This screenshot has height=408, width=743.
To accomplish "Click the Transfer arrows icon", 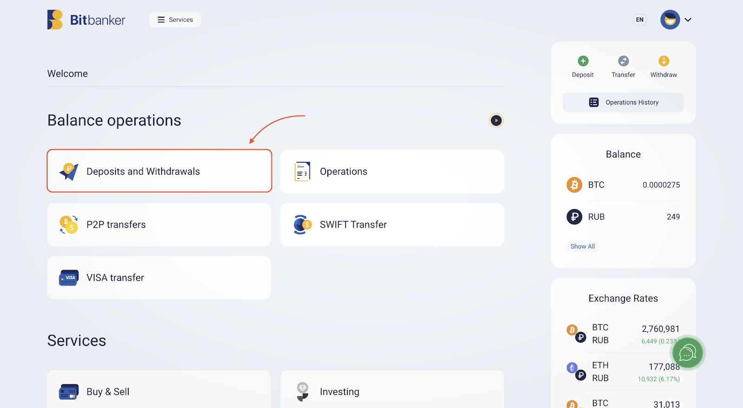I will pos(623,61).
